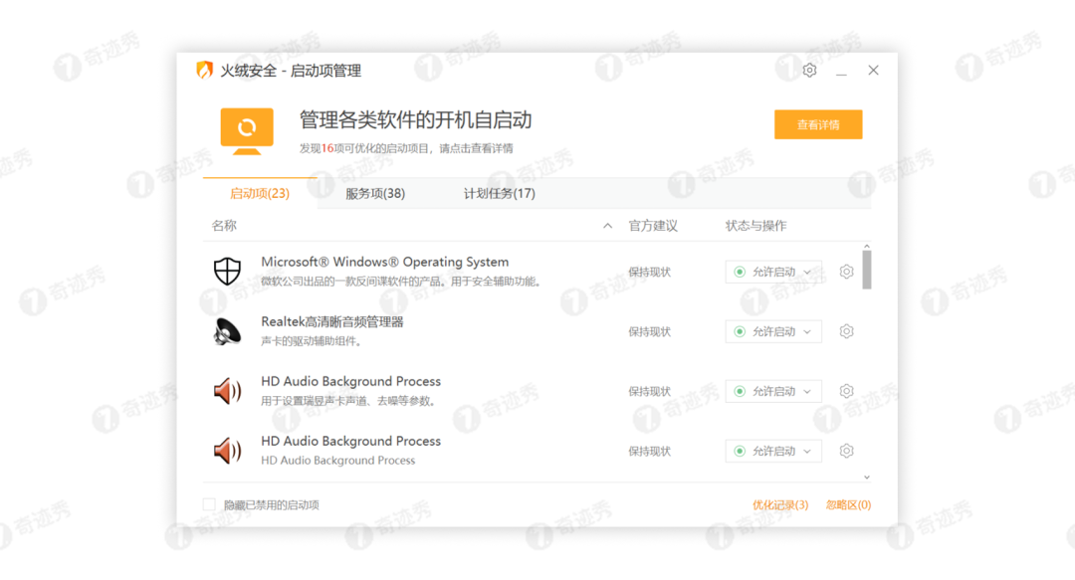Open the 忽略区(0) link

pos(848,504)
